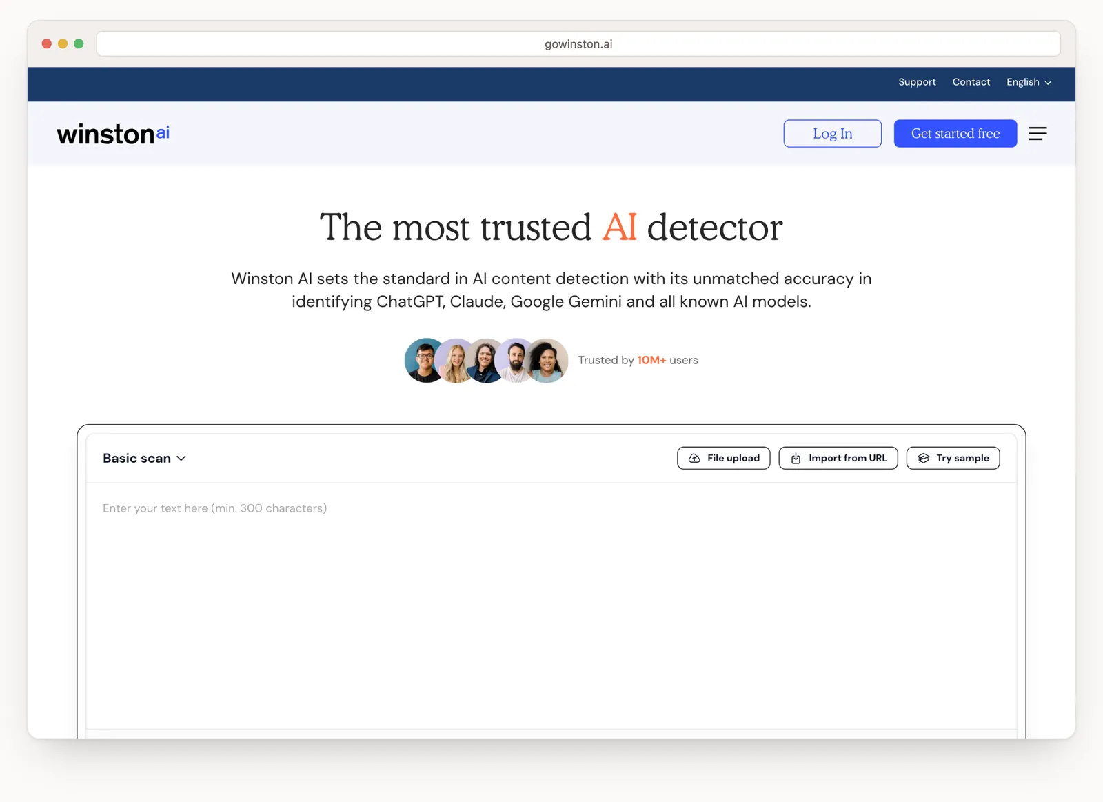This screenshot has width=1103, height=802.
Task: Open the English language dropdown
Action: tap(1029, 82)
